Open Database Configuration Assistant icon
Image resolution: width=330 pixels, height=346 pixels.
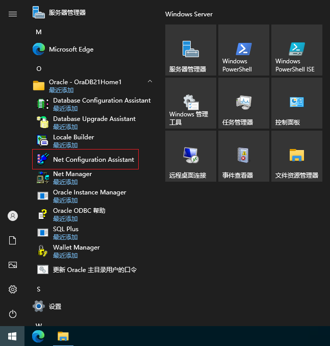[42, 104]
